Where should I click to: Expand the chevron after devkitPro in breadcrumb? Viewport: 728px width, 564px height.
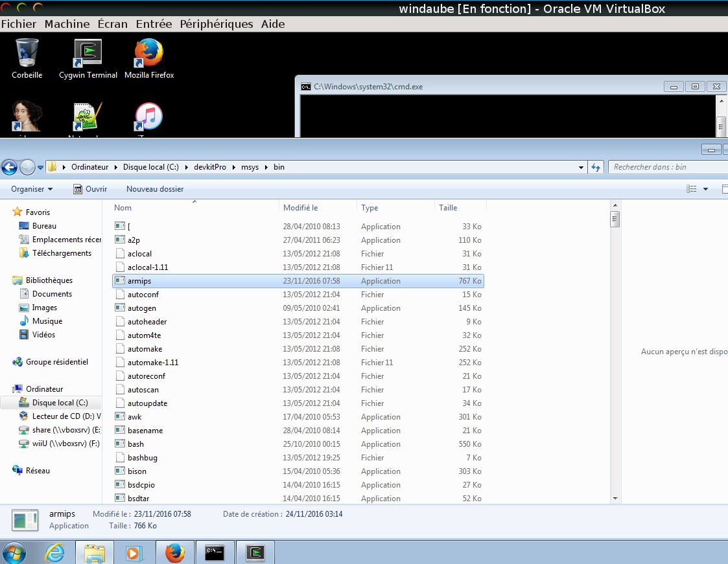(233, 167)
